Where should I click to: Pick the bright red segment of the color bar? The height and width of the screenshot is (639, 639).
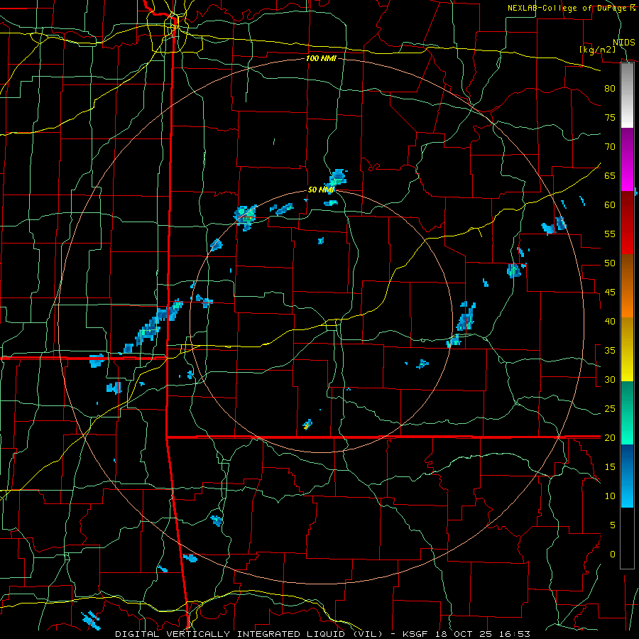pyautogui.click(x=627, y=223)
